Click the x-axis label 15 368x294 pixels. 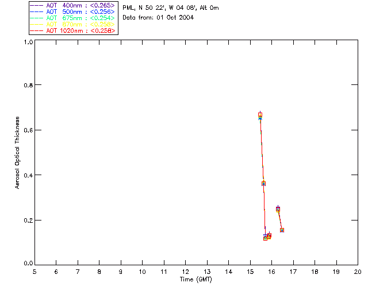point(250,272)
